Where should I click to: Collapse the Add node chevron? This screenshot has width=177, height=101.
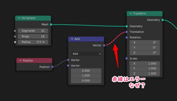click(x=72, y=39)
